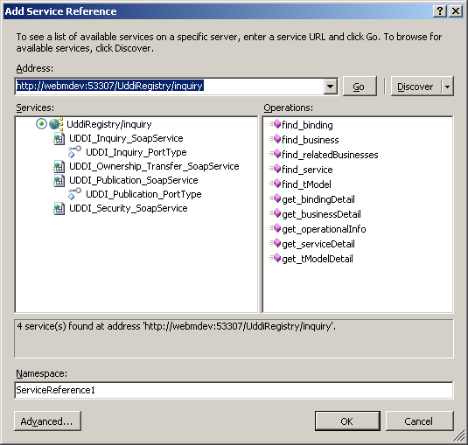468x445 pixels.
Task: Click the UDDI_Publication_PortType interface icon
Action: tap(74, 194)
